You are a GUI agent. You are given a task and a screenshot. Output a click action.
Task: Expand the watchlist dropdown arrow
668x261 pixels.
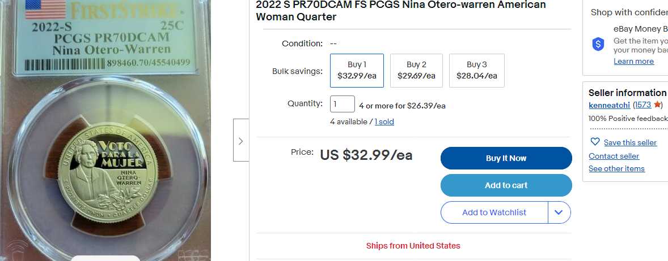tap(559, 212)
